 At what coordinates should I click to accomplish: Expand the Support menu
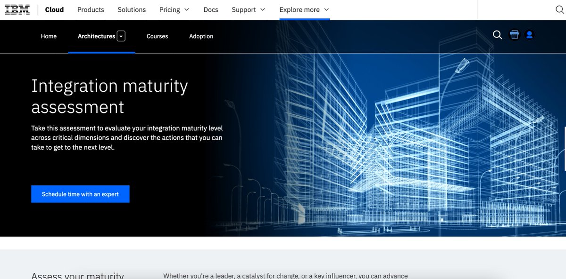[249, 9]
